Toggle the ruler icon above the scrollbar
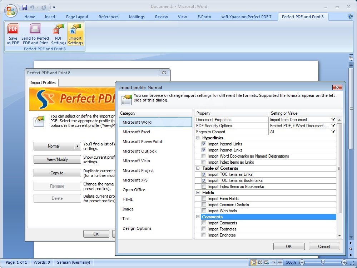 point(351,58)
